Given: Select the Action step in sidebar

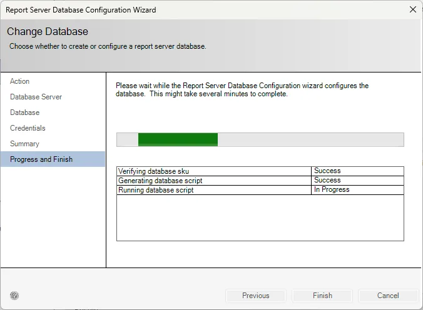Looking at the screenshot, I should tap(19, 81).
